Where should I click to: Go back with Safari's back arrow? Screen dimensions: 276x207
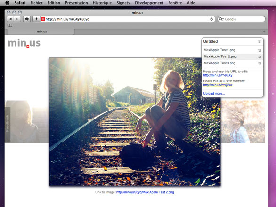[10, 19]
